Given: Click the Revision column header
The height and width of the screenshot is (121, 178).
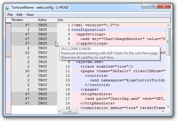Looking at the screenshot, I should (x=17, y=20).
